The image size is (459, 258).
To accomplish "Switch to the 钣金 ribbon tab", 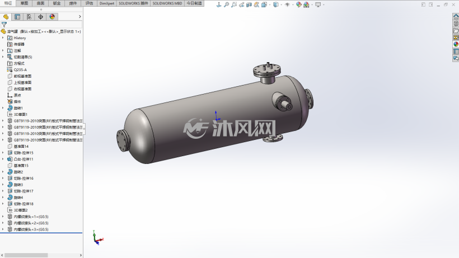I will pos(57,3).
